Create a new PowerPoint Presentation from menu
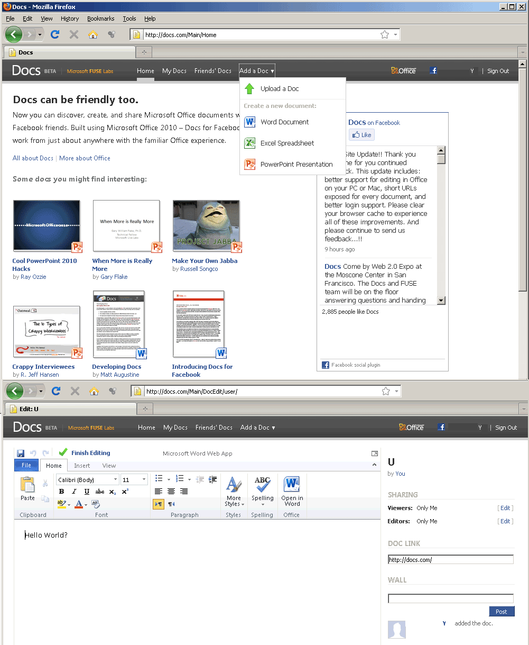The image size is (529, 645). [292, 165]
